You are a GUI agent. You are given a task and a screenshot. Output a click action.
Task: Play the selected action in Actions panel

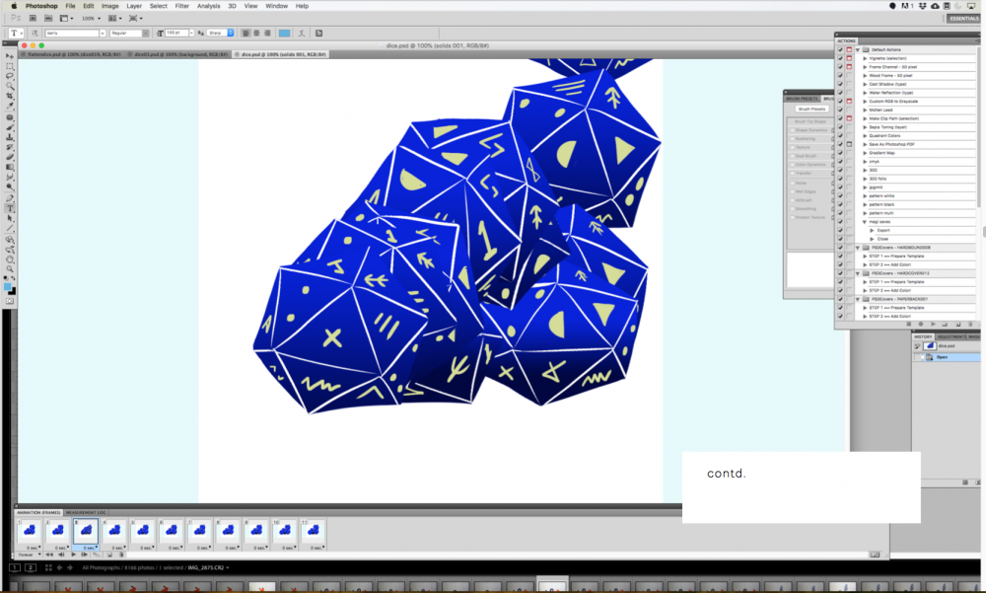click(933, 325)
